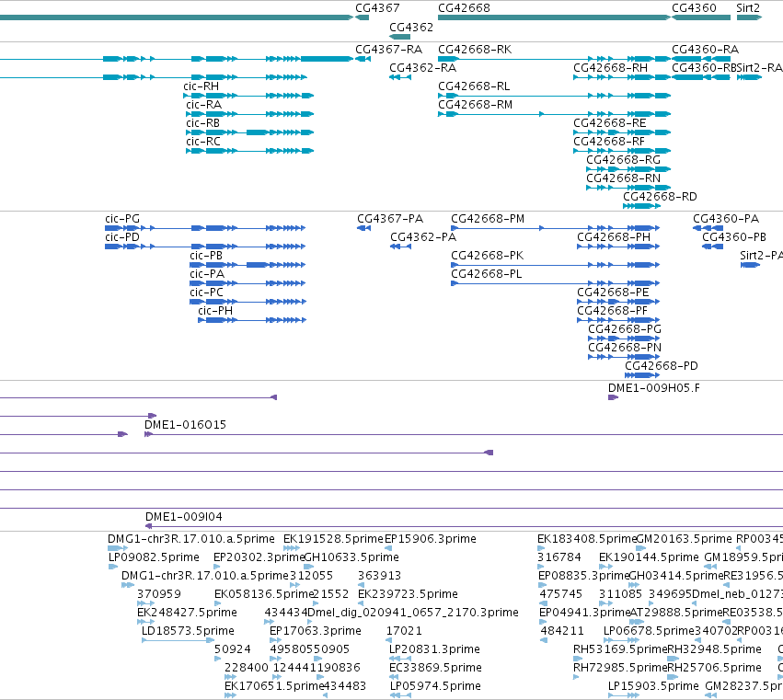Image resolution: width=783 pixels, height=700 pixels.
Task: Select transcript CG42668-RD
Action: coord(660,197)
